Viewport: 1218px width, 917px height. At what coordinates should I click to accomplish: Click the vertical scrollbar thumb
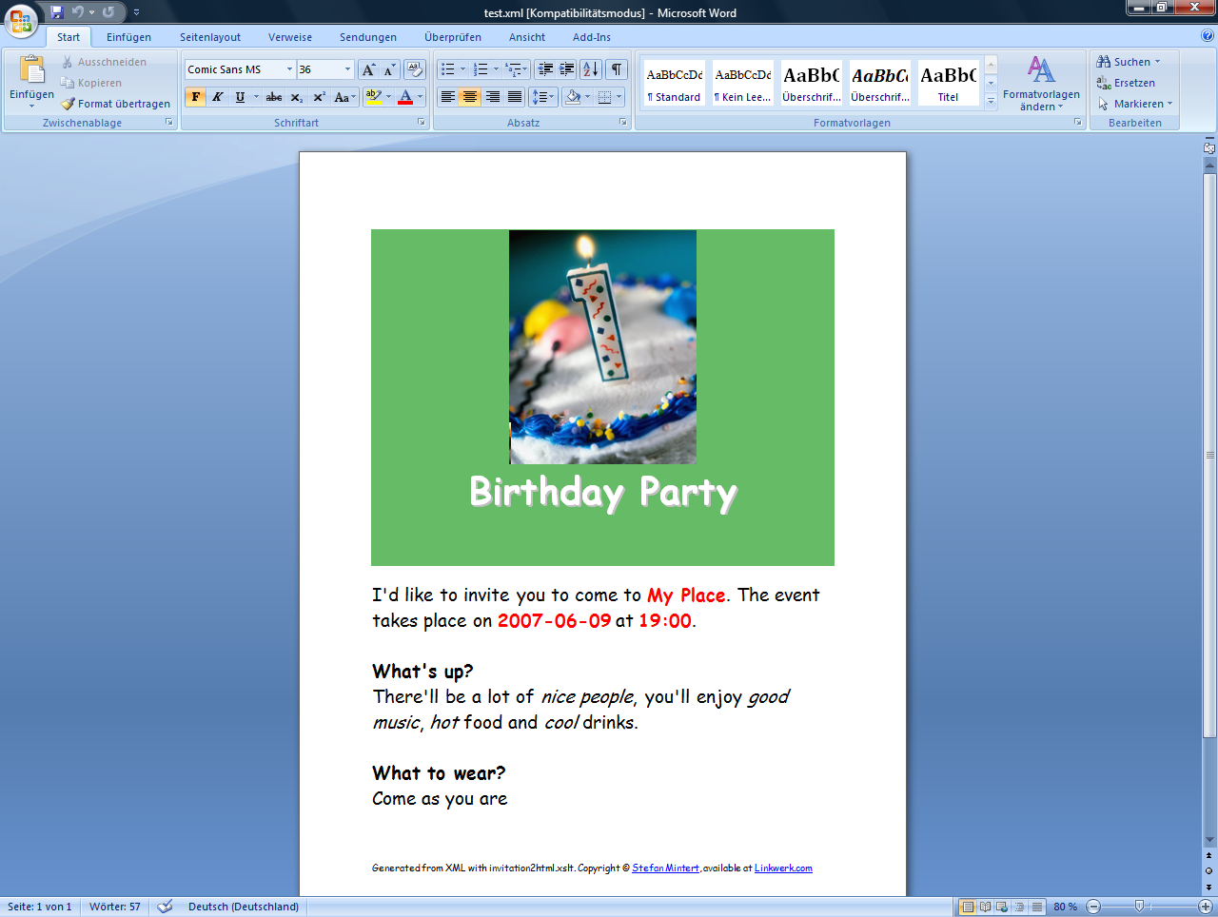click(x=1209, y=457)
